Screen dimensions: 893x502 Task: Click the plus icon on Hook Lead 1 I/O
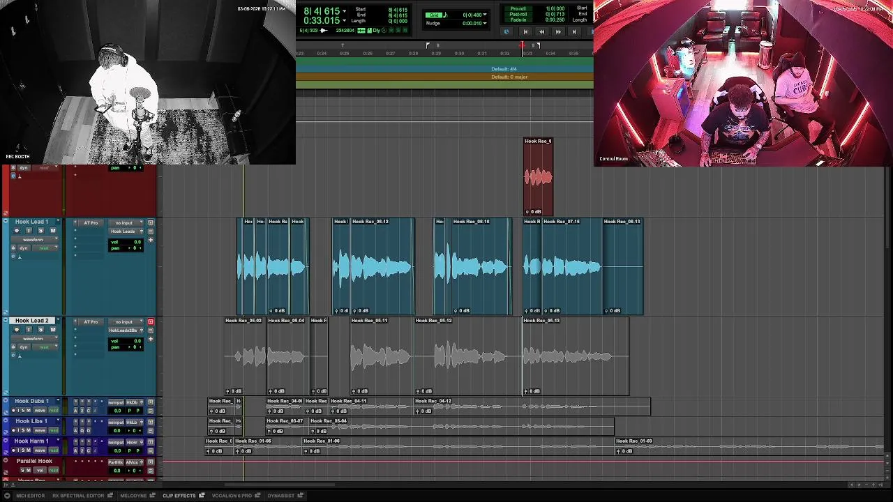[150, 240]
